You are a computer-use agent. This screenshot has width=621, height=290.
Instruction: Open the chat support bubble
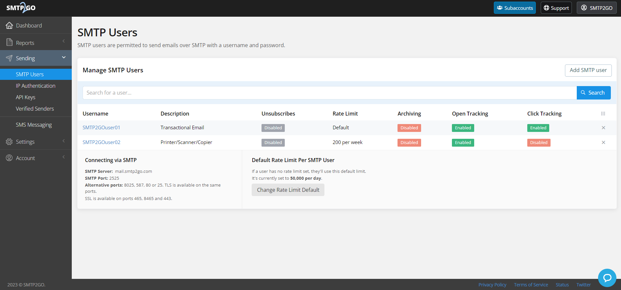click(x=607, y=278)
